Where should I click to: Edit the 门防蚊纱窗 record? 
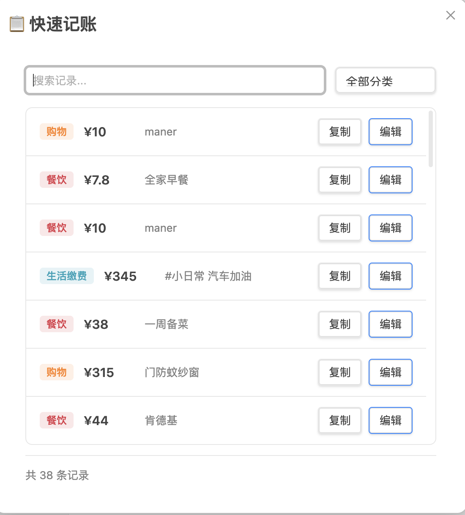(x=390, y=372)
